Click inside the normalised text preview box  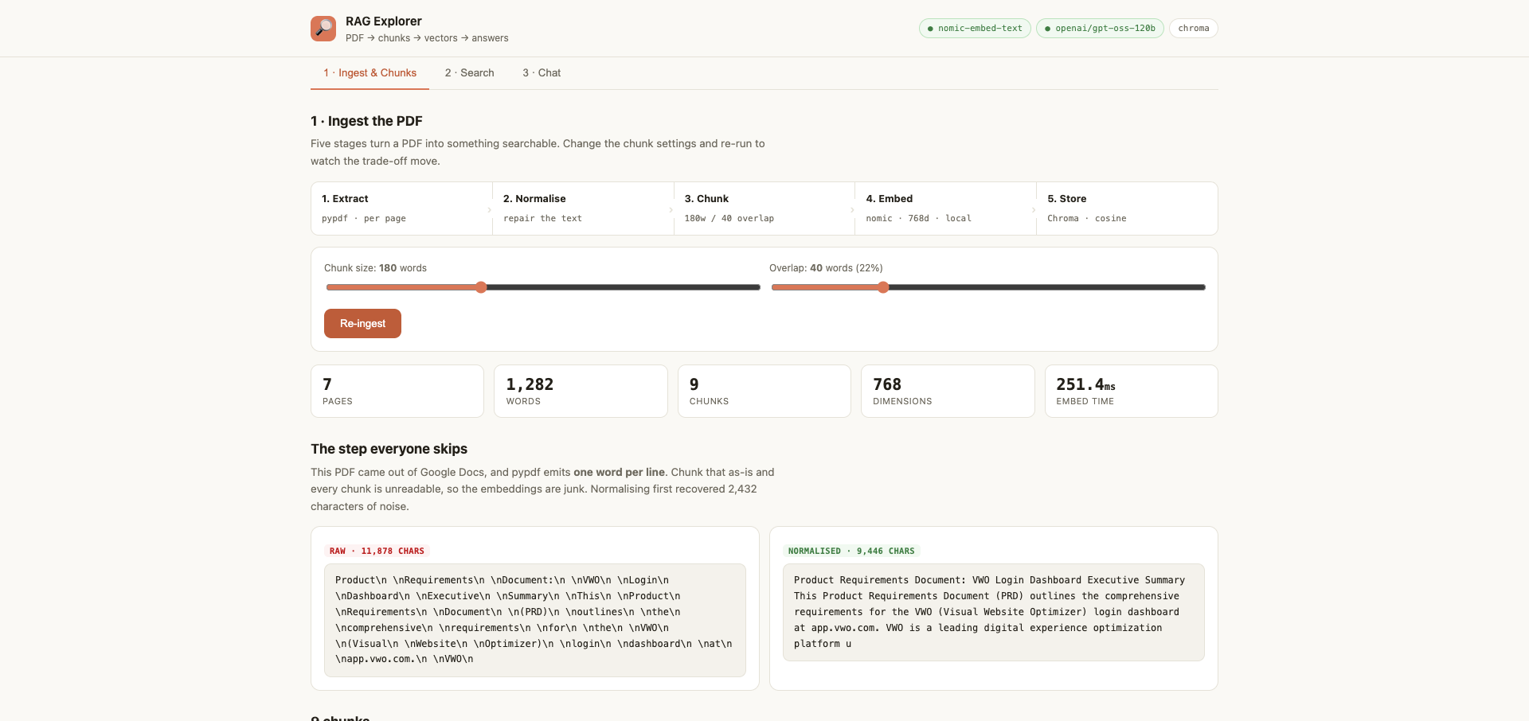click(994, 612)
